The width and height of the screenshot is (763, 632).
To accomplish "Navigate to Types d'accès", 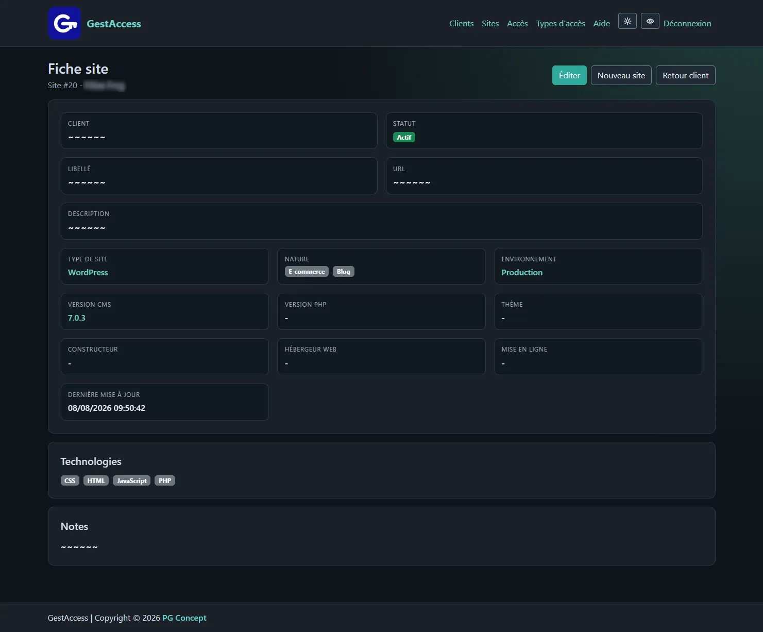I will (x=561, y=23).
